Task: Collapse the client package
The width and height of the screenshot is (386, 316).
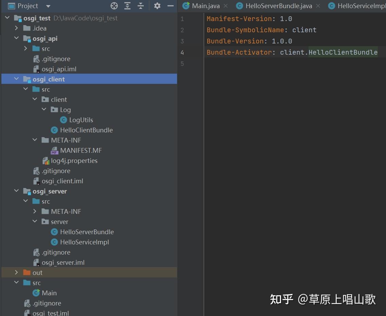Action: pos(35,99)
